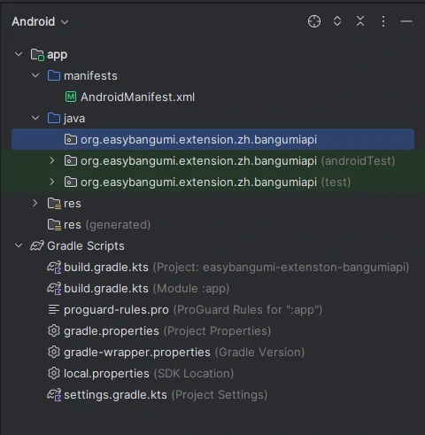Click the Expand Selected arrows icon
Image resolution: width=425 pixels, height=435 pixels.
pos(337,21)
